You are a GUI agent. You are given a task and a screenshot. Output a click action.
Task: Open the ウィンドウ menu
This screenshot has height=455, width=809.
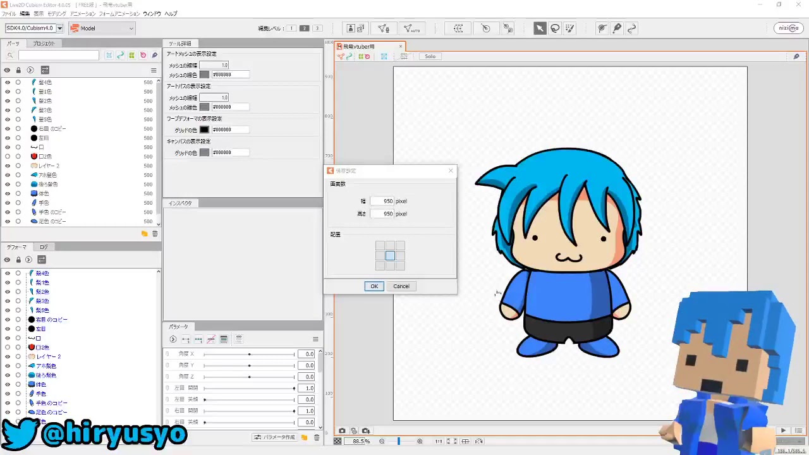pos(152,13)
